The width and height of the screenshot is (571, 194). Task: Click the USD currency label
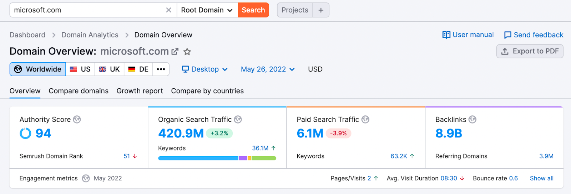(x=315, y=69)
